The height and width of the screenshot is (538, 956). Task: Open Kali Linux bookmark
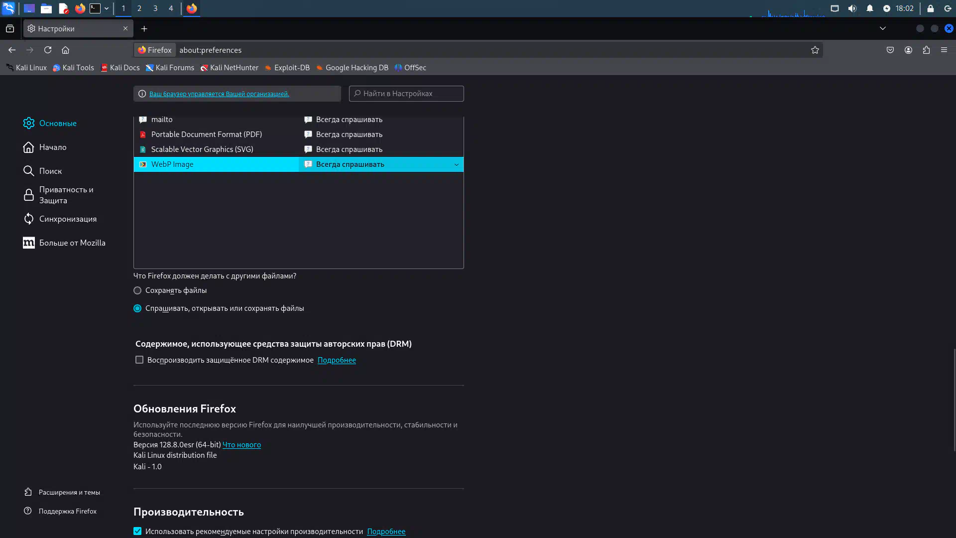click(26, 68)
